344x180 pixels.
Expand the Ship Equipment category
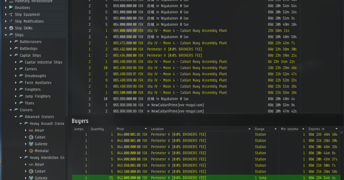pyautogui.click(x=6, y=15)
